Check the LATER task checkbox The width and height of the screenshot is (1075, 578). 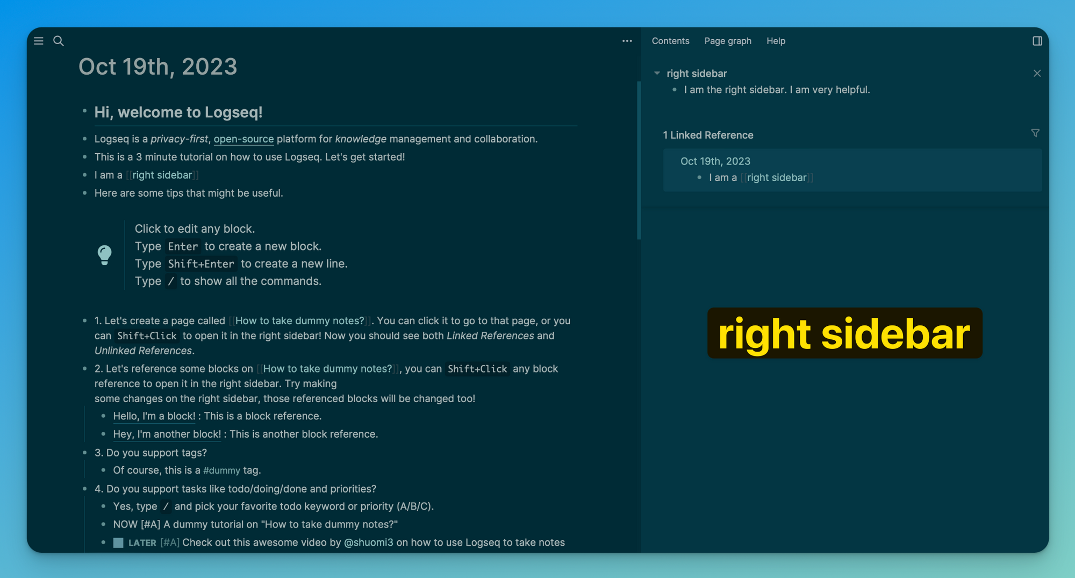(x=118, y=543)
